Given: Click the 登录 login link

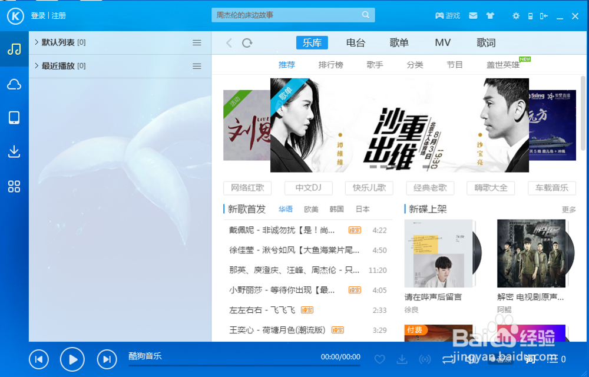Looking at the screenshot, I should [x=38, y=16].
